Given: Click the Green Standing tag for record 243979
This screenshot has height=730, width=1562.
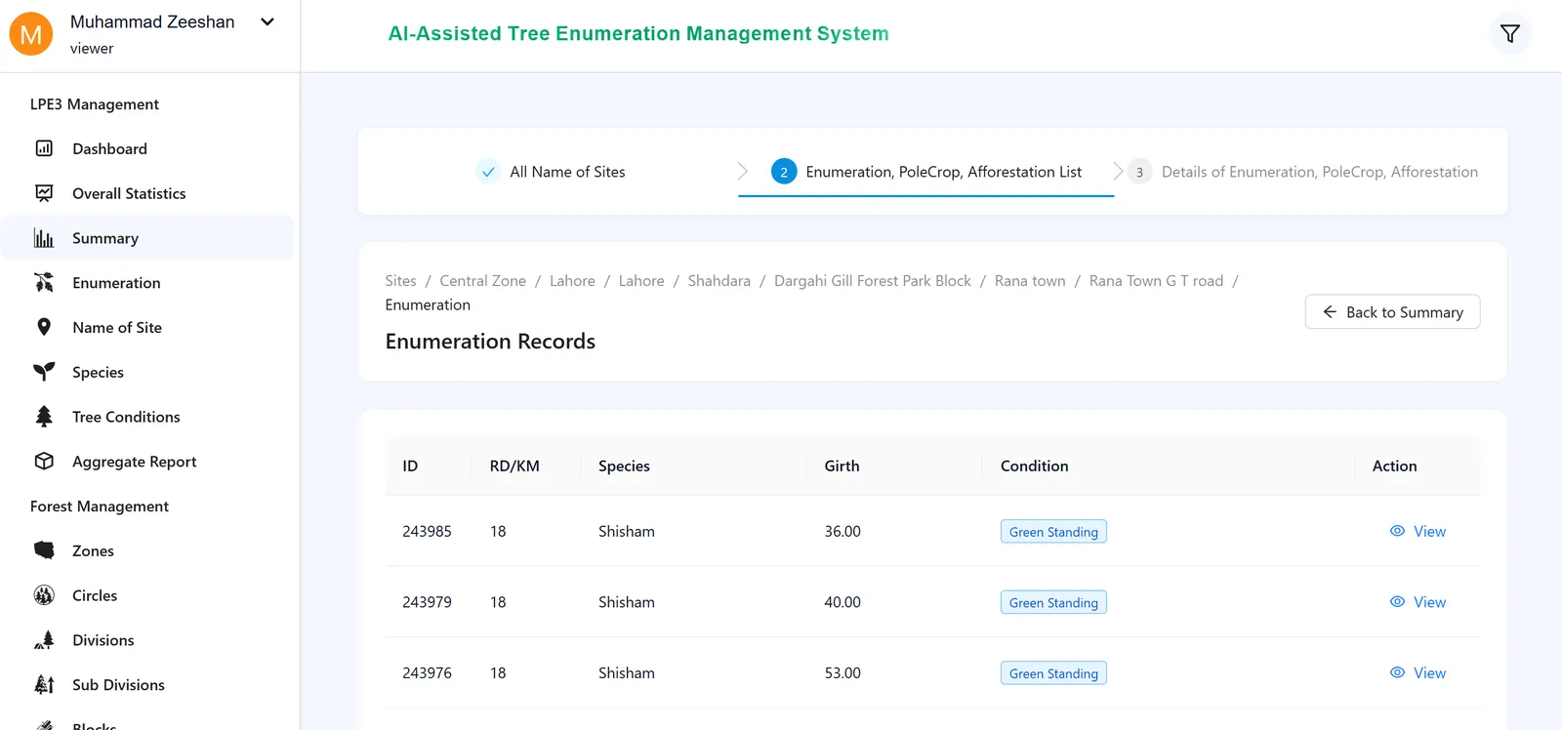Looking at the screenshot, I should (1053, 603).
